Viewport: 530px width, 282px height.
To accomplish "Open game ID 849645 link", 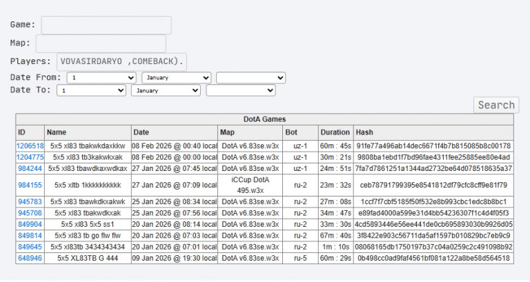I will tap(30, 247).
